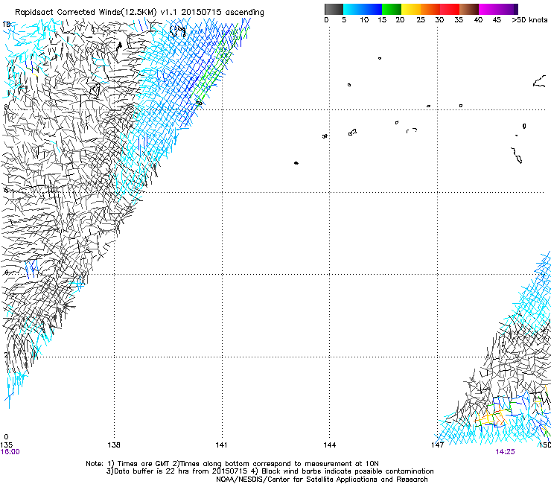The image size is (551, 484).
Task: Click the orange 25-30 knots legend swatch
Action: tap(430, 9)
